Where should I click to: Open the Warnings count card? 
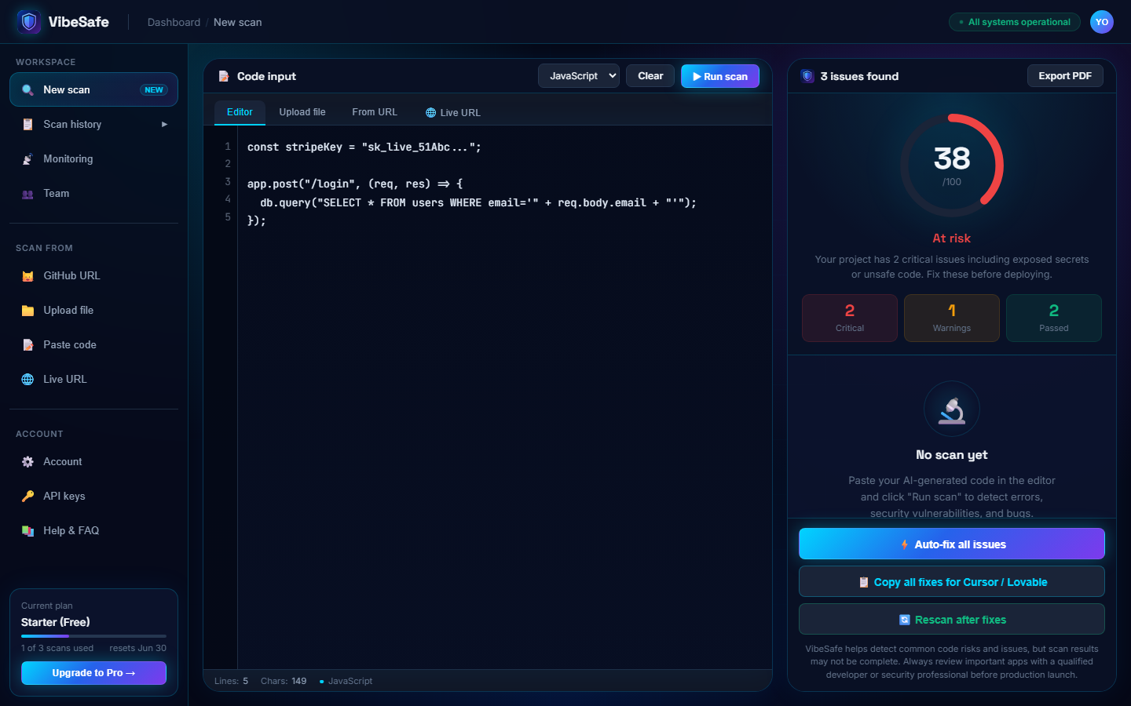click(x=952, y=318)
